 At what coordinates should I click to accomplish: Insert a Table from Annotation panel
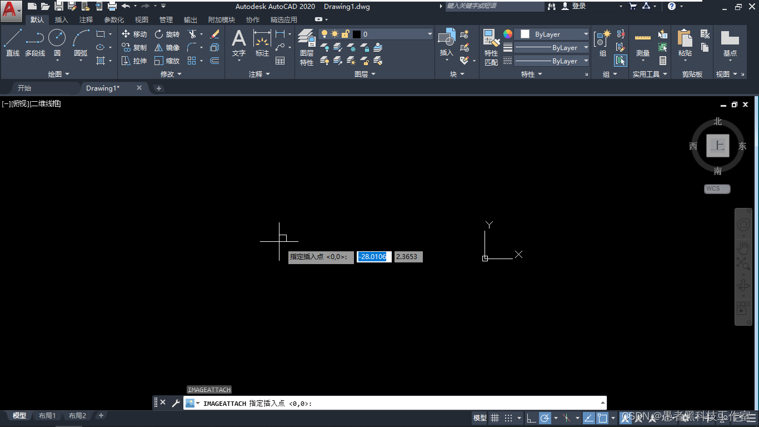click(x=280, y=61)
